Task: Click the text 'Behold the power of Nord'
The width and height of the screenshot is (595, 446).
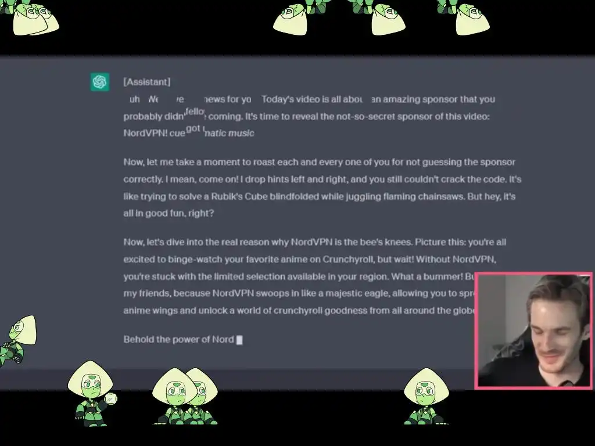Action: tap(178, 339)
